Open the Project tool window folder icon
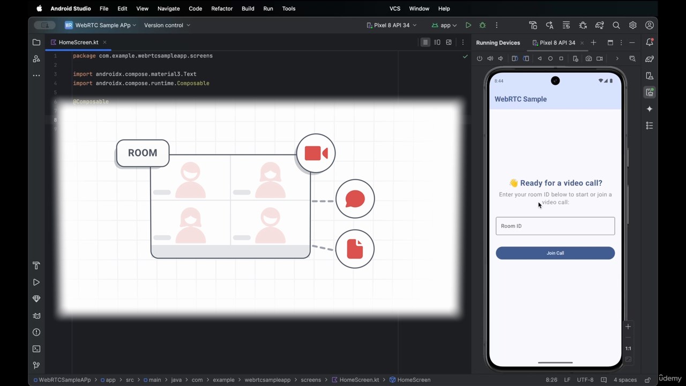The width and height of the screenshot is (686, 386). click(36, 42)
